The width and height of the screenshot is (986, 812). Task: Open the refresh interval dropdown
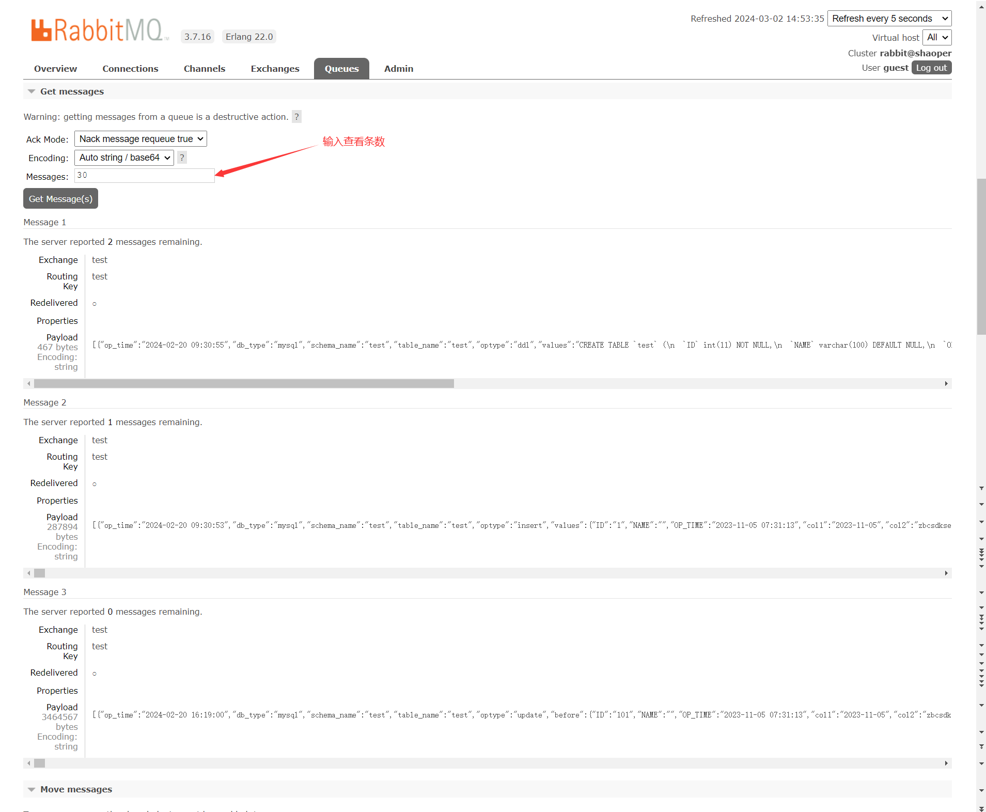[889, 19]
